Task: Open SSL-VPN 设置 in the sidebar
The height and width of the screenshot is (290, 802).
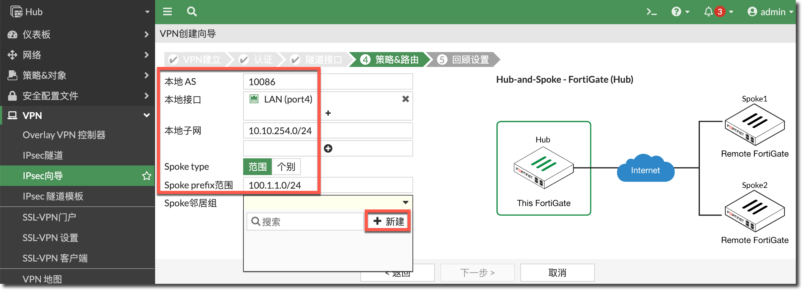Action: 51,238
